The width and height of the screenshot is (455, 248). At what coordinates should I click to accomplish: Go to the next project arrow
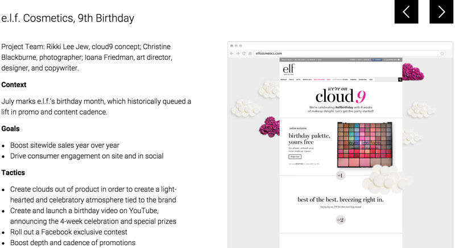coord(441,13)
